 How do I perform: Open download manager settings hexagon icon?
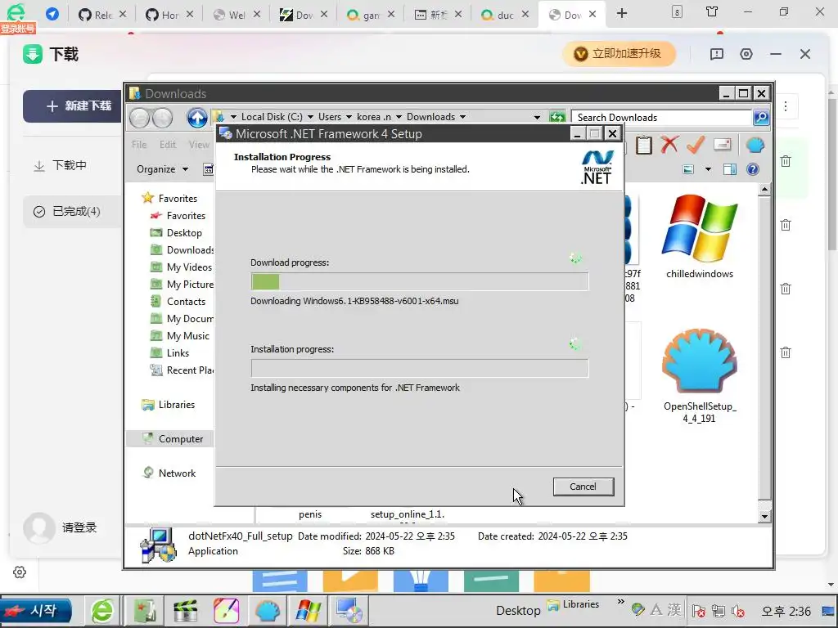tap(746, 54)
